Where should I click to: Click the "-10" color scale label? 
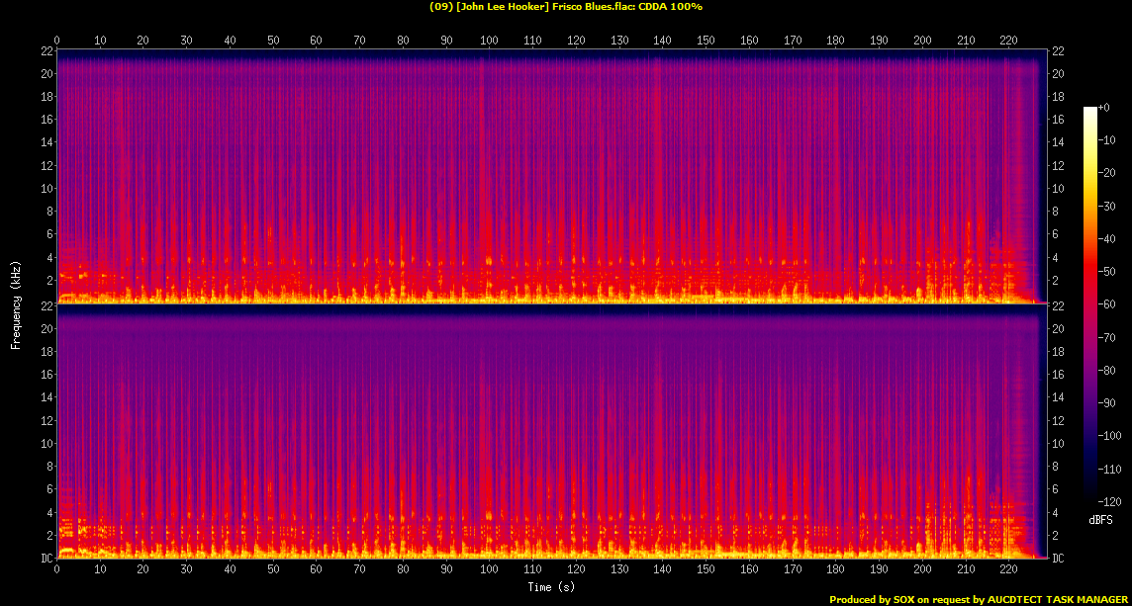1106,140
